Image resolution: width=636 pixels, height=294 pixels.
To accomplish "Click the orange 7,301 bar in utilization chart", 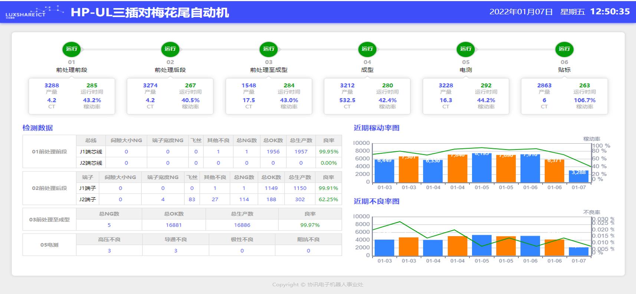I will click(x=409, y=169).
